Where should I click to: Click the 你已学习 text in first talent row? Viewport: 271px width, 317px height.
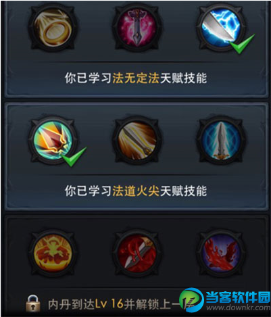(x=89, y=78)
